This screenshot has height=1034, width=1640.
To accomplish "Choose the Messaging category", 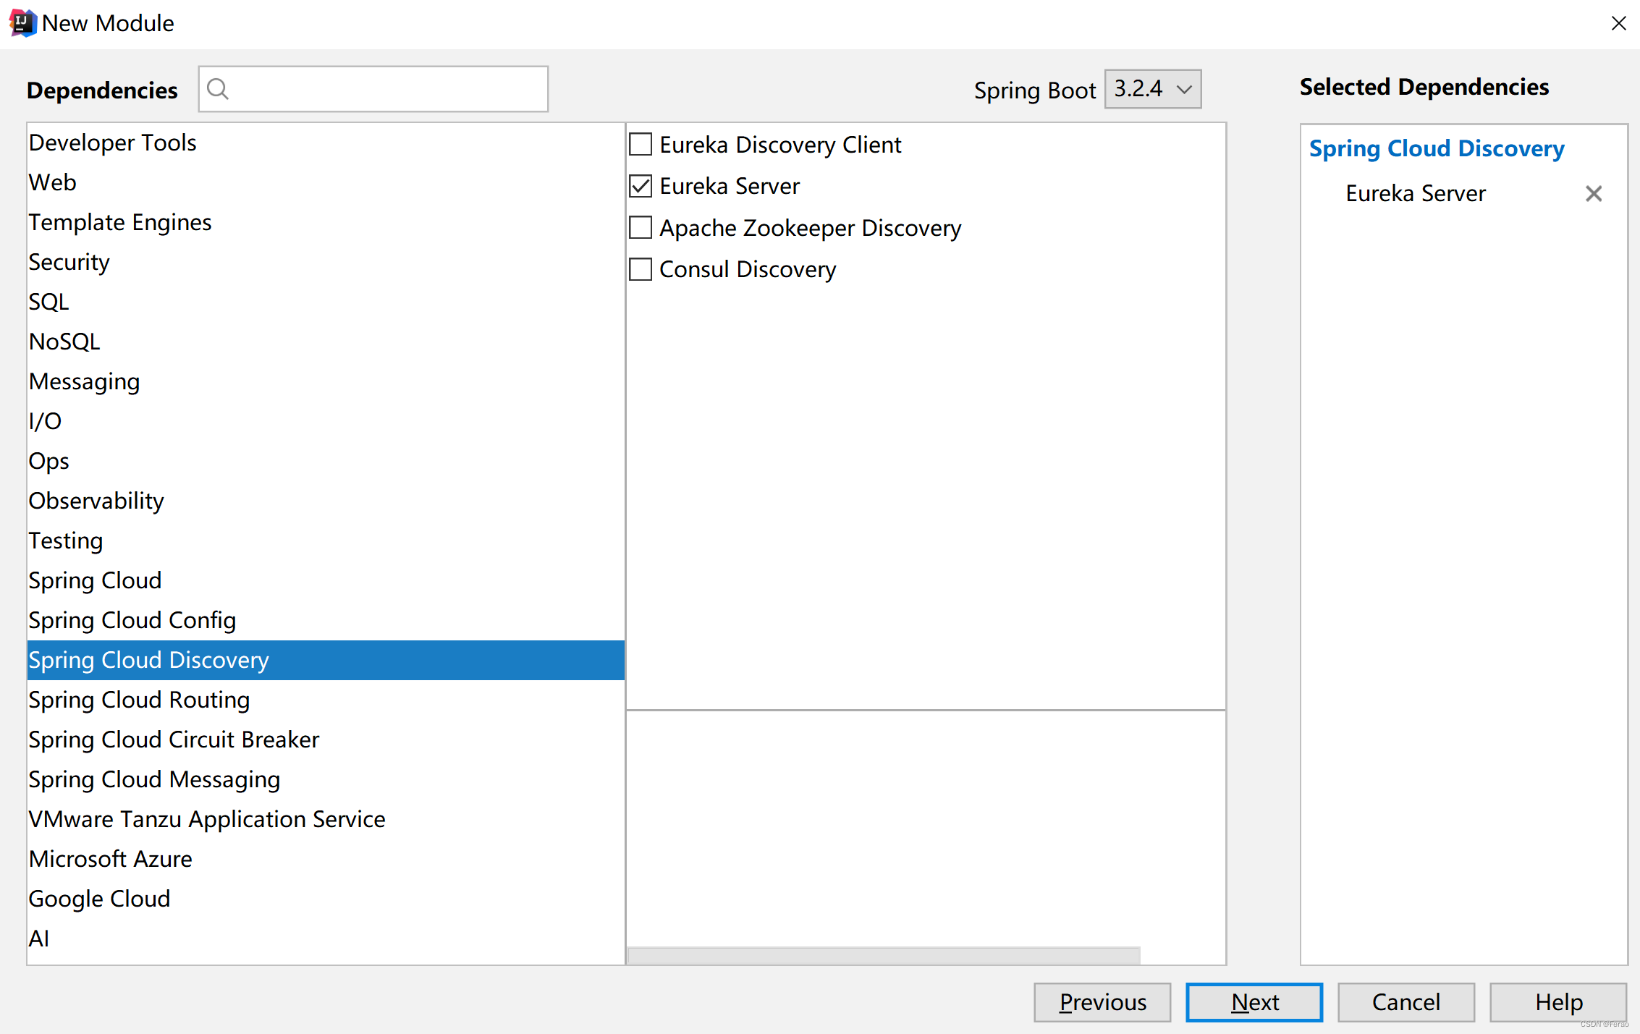I will (x=326, y=381).
